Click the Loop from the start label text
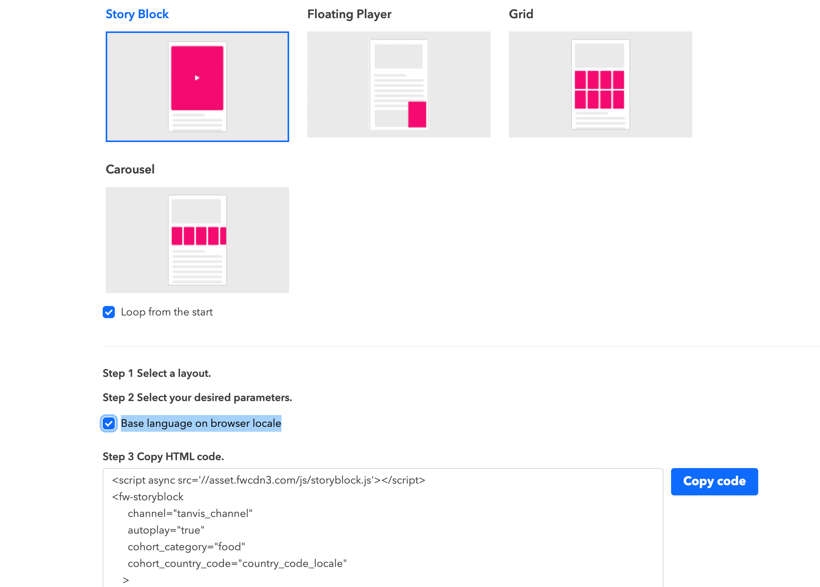This screenshot has height=587, width=820. pyautogui.click(x=167, y=312)
